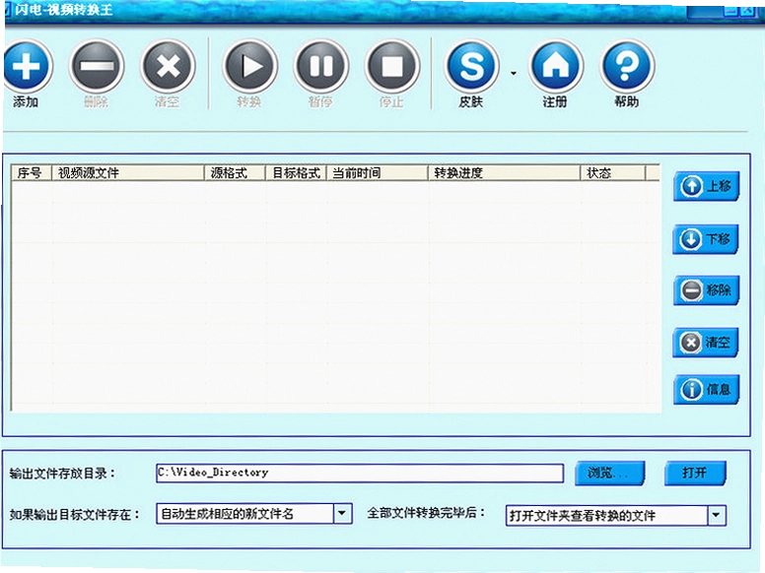765x573 pixels.
Task: Click the 上移 (Move Up) button
Action: (707, 186)
